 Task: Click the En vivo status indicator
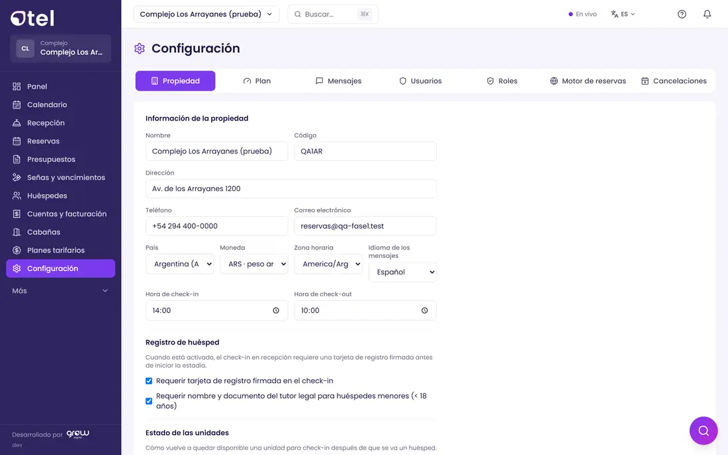[582, 15]
